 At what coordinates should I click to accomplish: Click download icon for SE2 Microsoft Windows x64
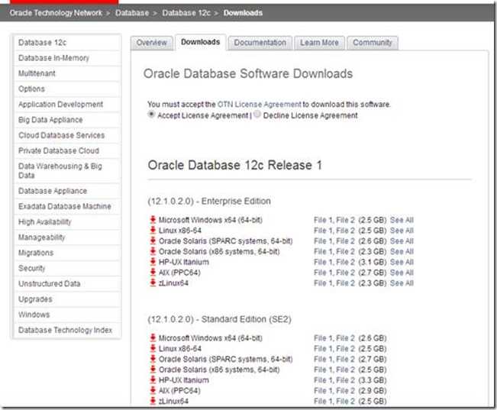[x=153, y=337]
